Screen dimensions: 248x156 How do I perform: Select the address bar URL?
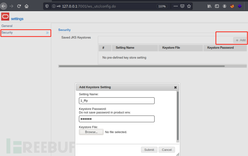tap(89, 6)
